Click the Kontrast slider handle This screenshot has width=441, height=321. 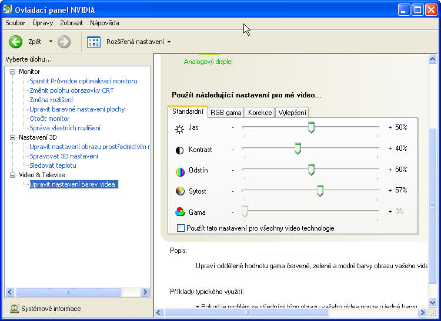(298, 148)
